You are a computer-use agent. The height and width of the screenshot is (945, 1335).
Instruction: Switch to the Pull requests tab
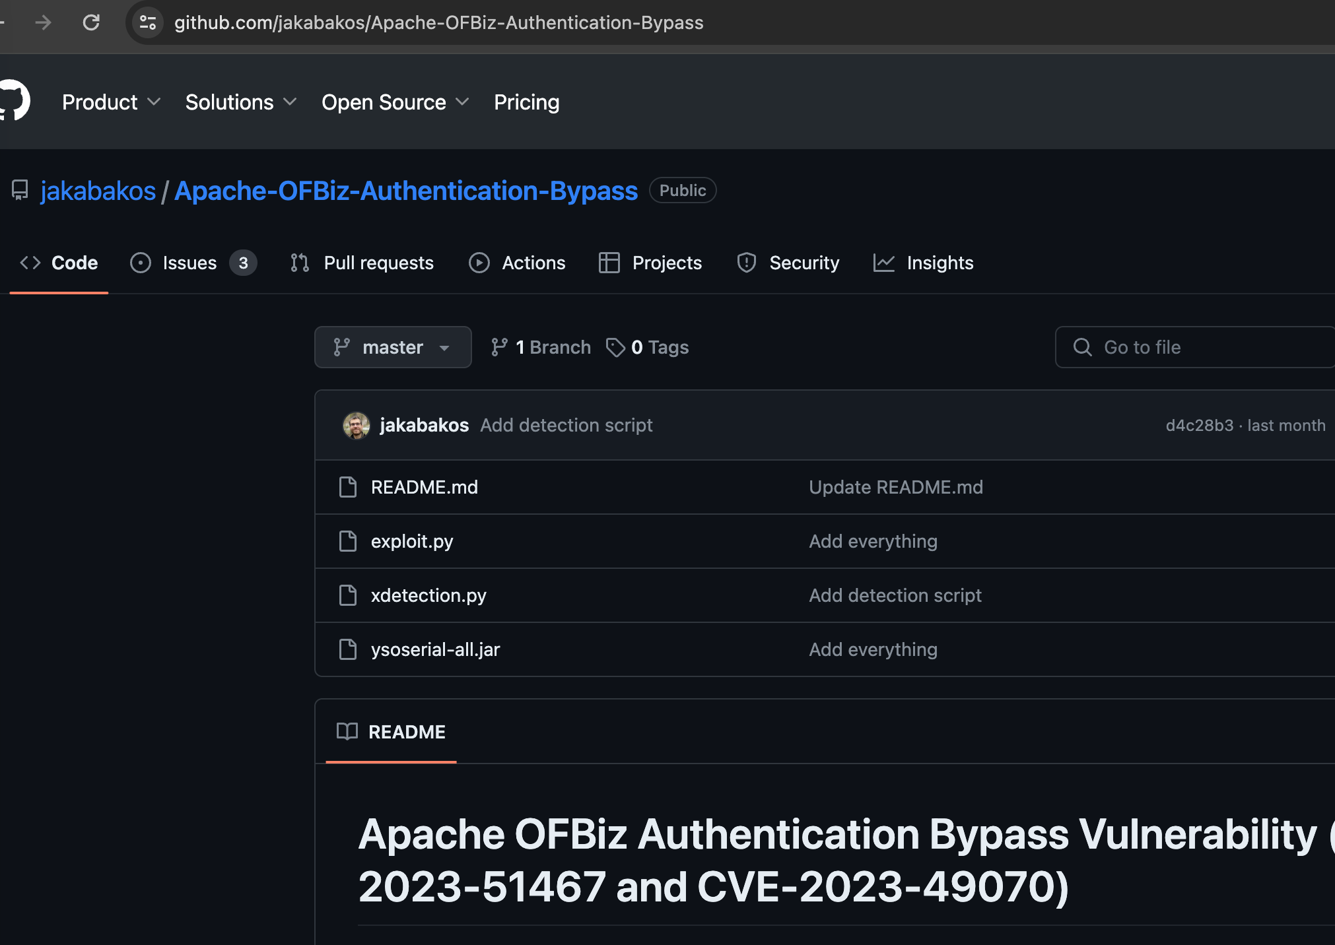(x=362, y=263)
